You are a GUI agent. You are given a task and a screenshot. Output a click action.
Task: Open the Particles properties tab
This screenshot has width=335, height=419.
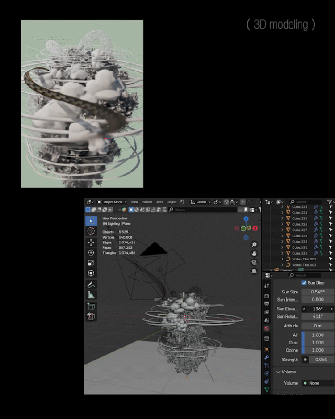pos(266,365)
